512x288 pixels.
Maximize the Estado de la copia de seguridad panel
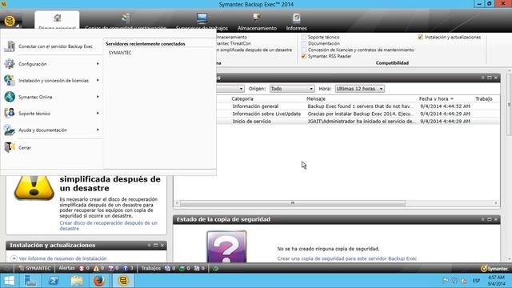click(489, 219)
